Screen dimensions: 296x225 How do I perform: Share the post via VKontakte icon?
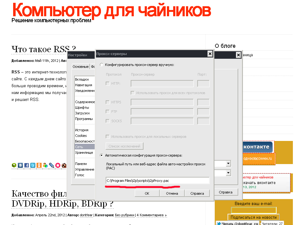click(20, 165)
